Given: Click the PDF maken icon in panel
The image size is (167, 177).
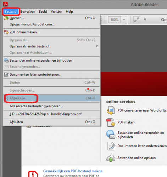Looking at the screenshot, I should [x=111, y=122].
